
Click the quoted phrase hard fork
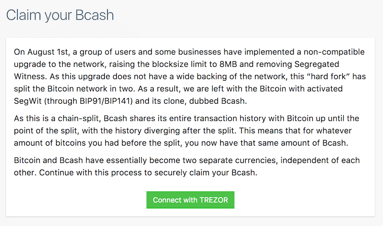tap(329, 76)
